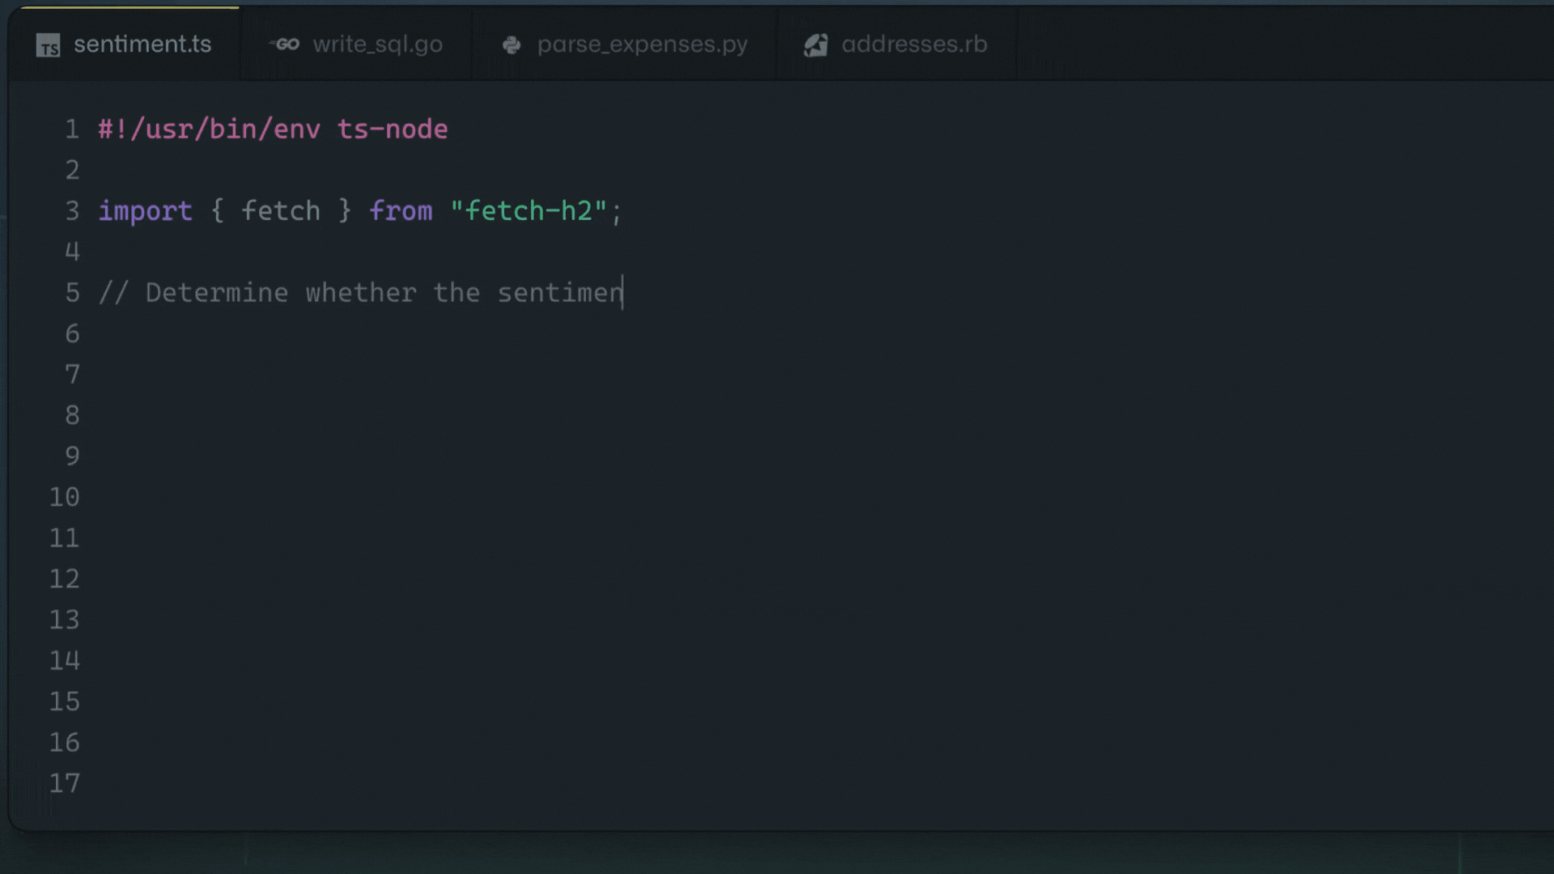Click line number 10 in the gutter
The image size is (1554, 874).
[65, 497]
